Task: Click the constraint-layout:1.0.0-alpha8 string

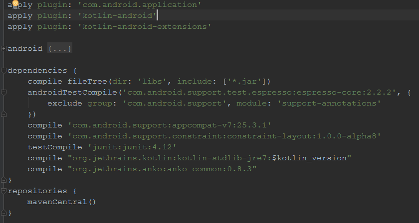Action: 224,136
